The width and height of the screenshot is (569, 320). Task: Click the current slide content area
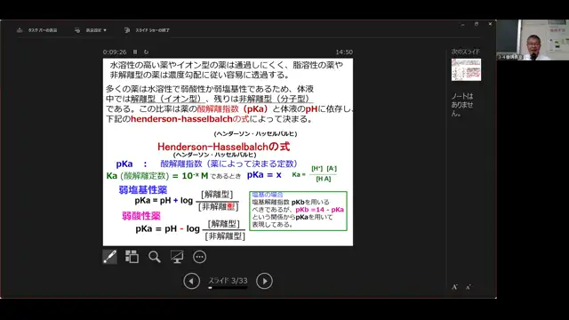pyautogui.click(x=228, y=152)
